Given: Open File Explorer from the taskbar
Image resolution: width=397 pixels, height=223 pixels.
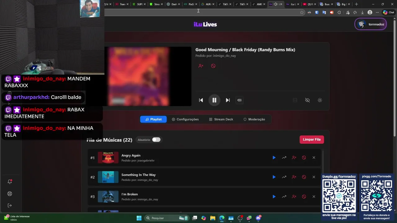Looking at the screenshot, I should tap(212, 218).
